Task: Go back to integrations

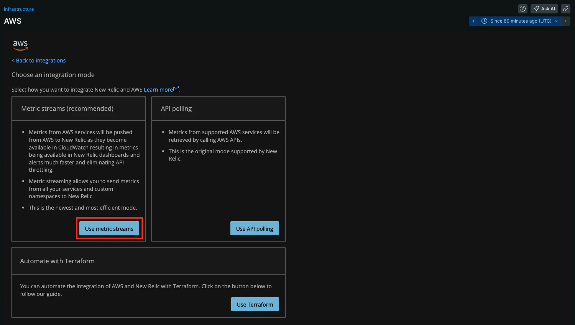Action: pos(39,61)
